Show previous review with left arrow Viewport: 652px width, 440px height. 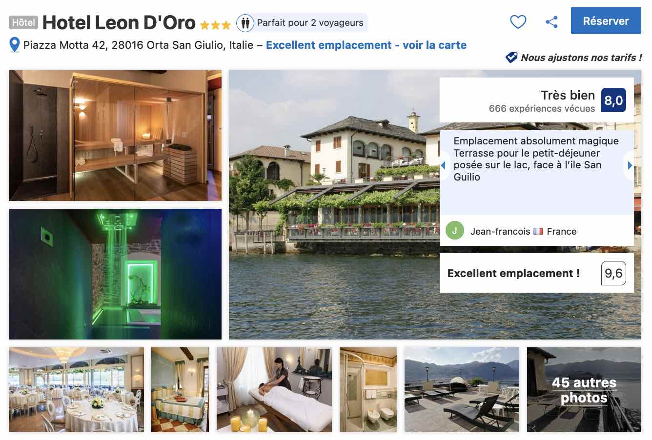(x=443, y=165)
